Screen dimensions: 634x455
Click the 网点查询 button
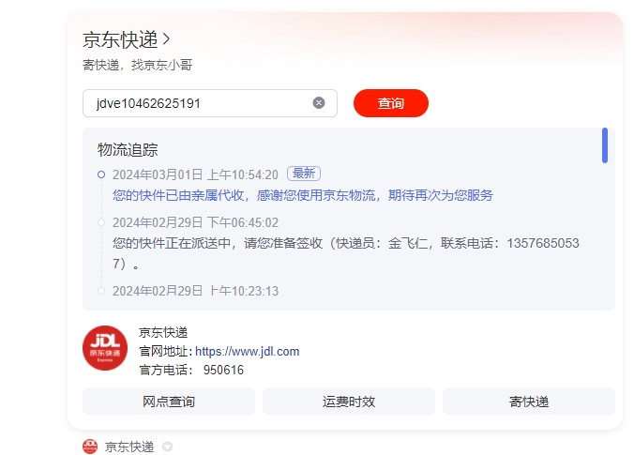169,402
